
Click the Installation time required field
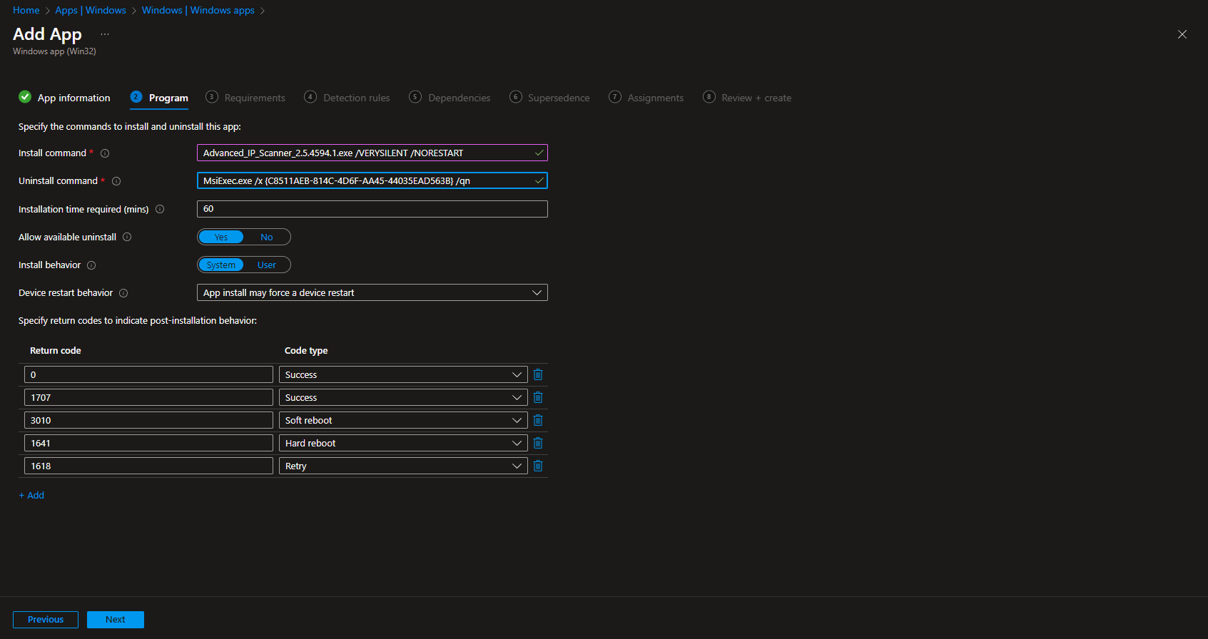[372, 209]
